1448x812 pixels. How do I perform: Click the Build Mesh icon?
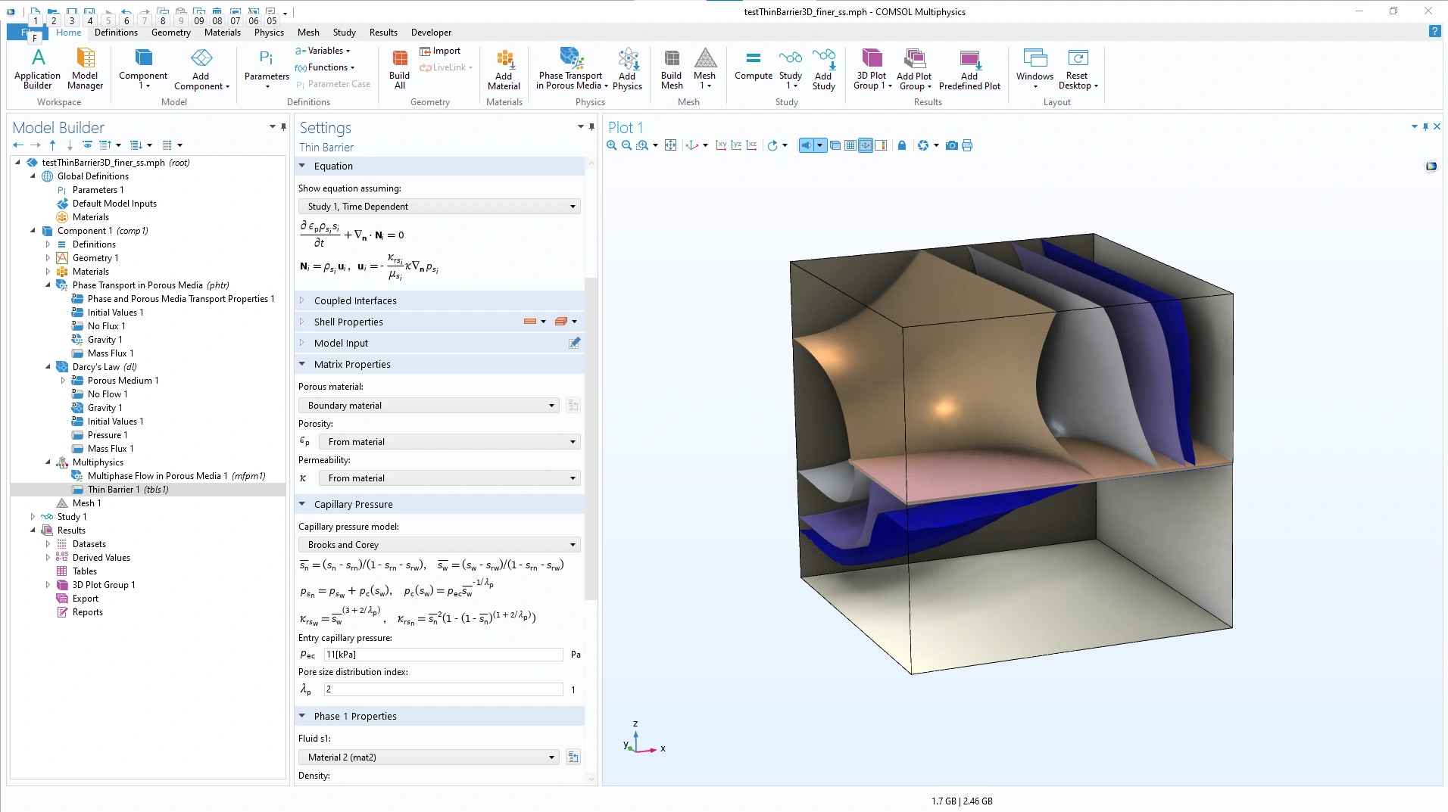coord(671,68)
